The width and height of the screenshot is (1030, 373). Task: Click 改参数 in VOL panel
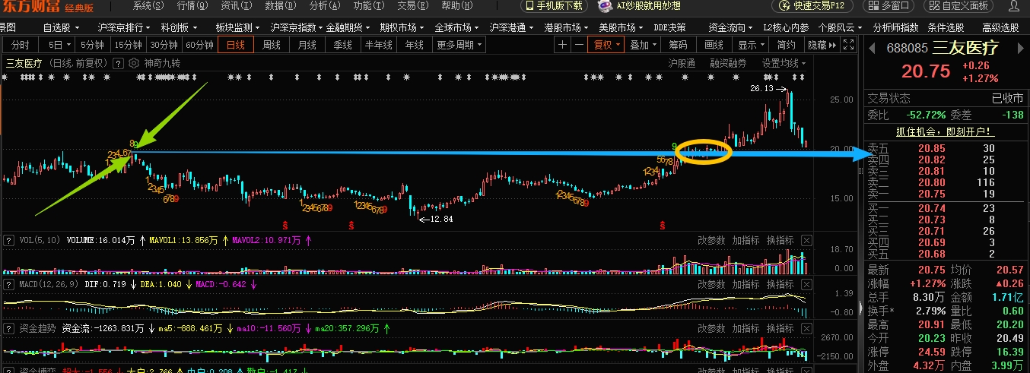coord(711,240)
